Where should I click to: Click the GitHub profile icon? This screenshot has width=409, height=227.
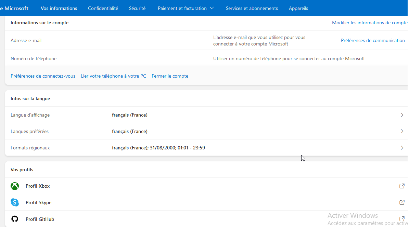point(15,219)
